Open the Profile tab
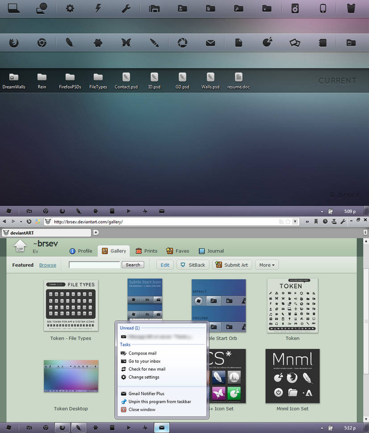 [x=81, y=251]
